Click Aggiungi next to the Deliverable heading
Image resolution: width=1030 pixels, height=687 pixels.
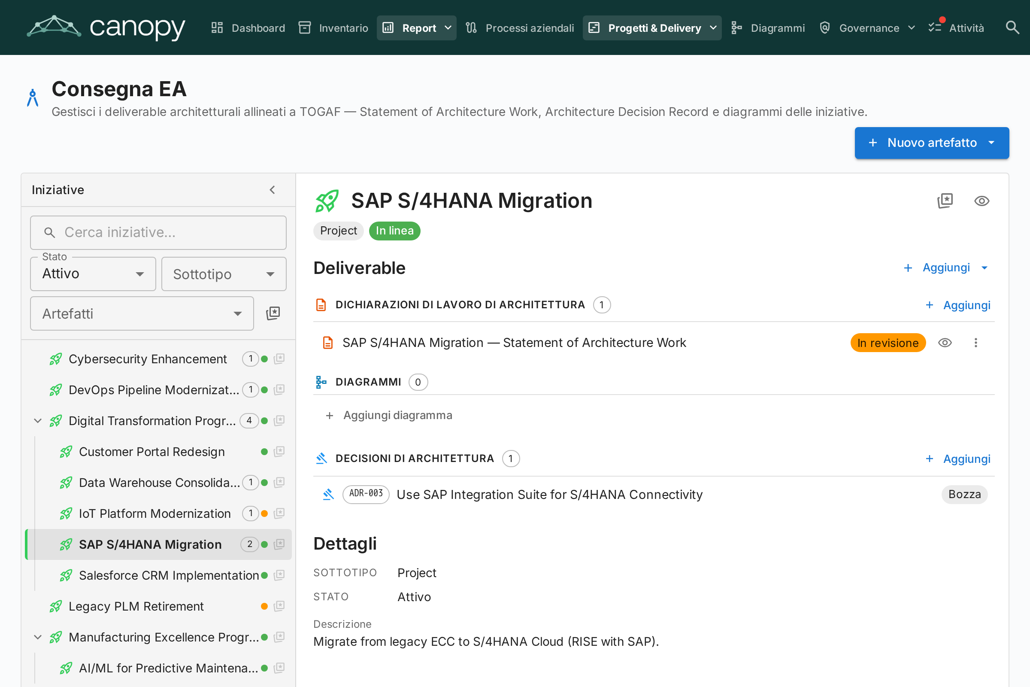click(946, 268)
